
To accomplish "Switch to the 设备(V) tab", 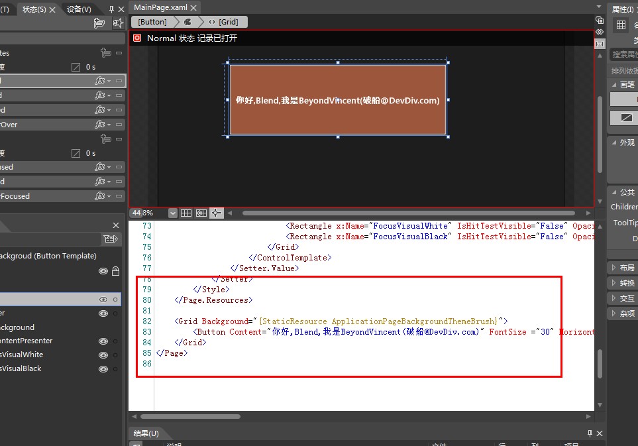I will click(79, 9).
